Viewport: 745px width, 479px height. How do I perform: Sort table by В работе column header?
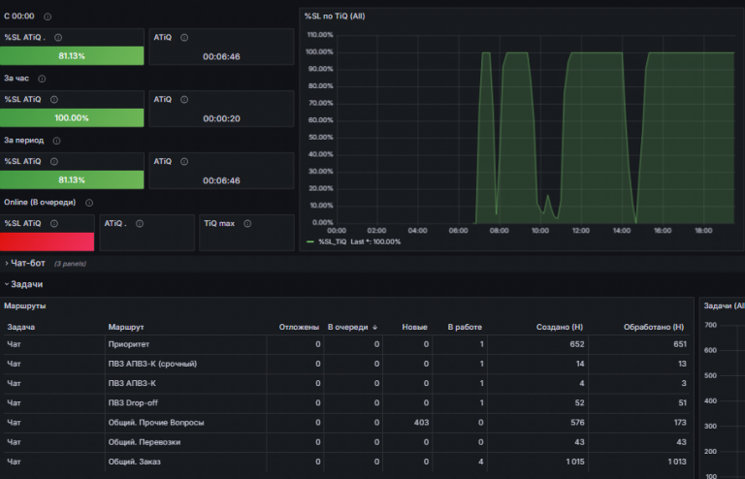coord(465,327)
